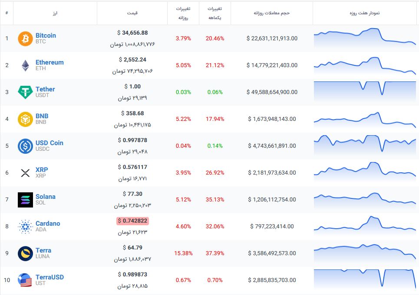Select USD Coin monthly change 0.14%
This screenshot has height=295, width=419.
click(215, 146)
